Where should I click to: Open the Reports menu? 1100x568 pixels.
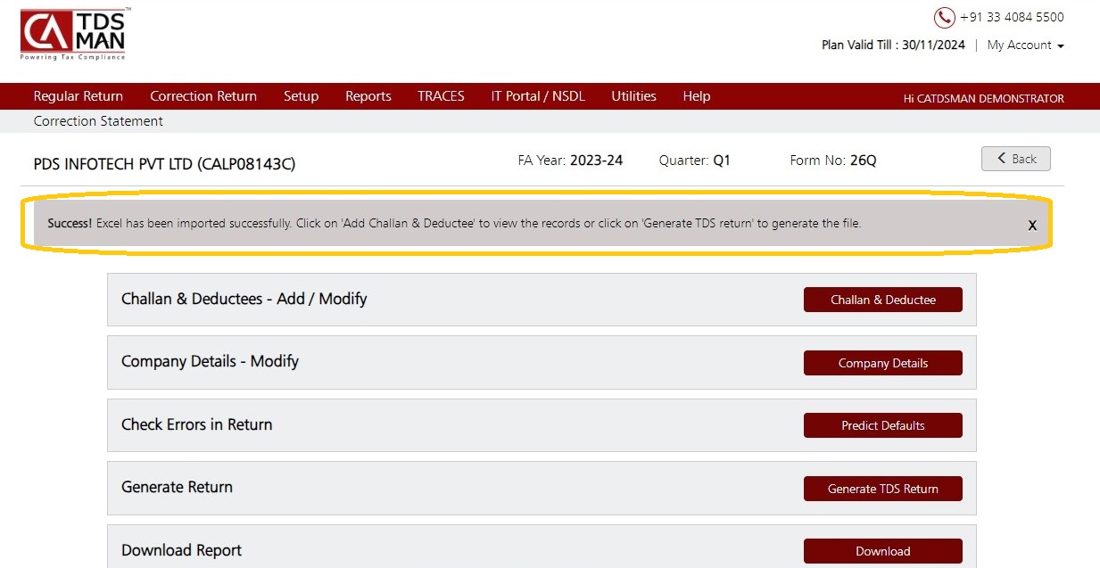tap(368, 96)
